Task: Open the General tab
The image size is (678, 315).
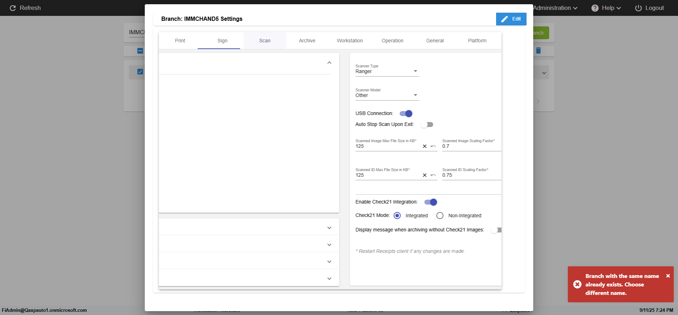Action: click(x=435, y=41)
